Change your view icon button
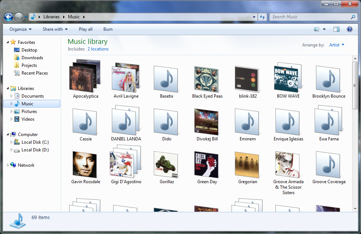Image resolution: width=361 pixels, height=234 pixels. click(x=316, y=29)
